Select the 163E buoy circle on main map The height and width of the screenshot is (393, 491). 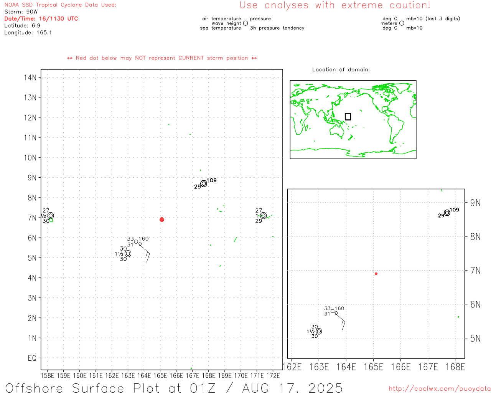coord(128,254)
